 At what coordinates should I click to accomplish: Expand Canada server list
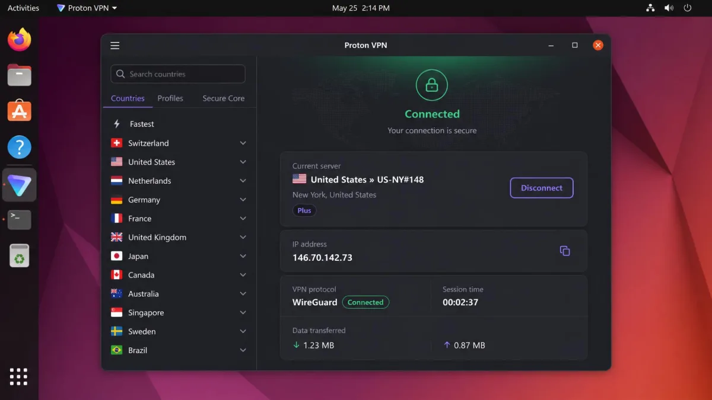pyautogui.click(x=243, y=275)
